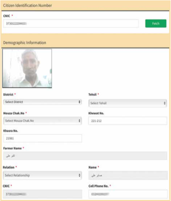
Task: Click the Mouza Chak.No label
Action: (14, 113)
